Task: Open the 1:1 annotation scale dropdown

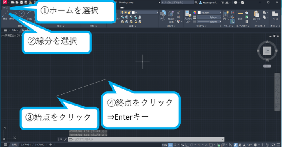Action: coord(249,145)
